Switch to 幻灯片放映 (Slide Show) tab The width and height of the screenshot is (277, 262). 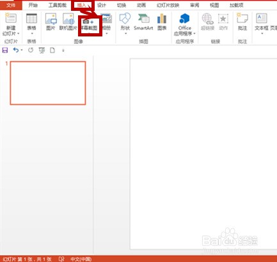pos(168,5)
